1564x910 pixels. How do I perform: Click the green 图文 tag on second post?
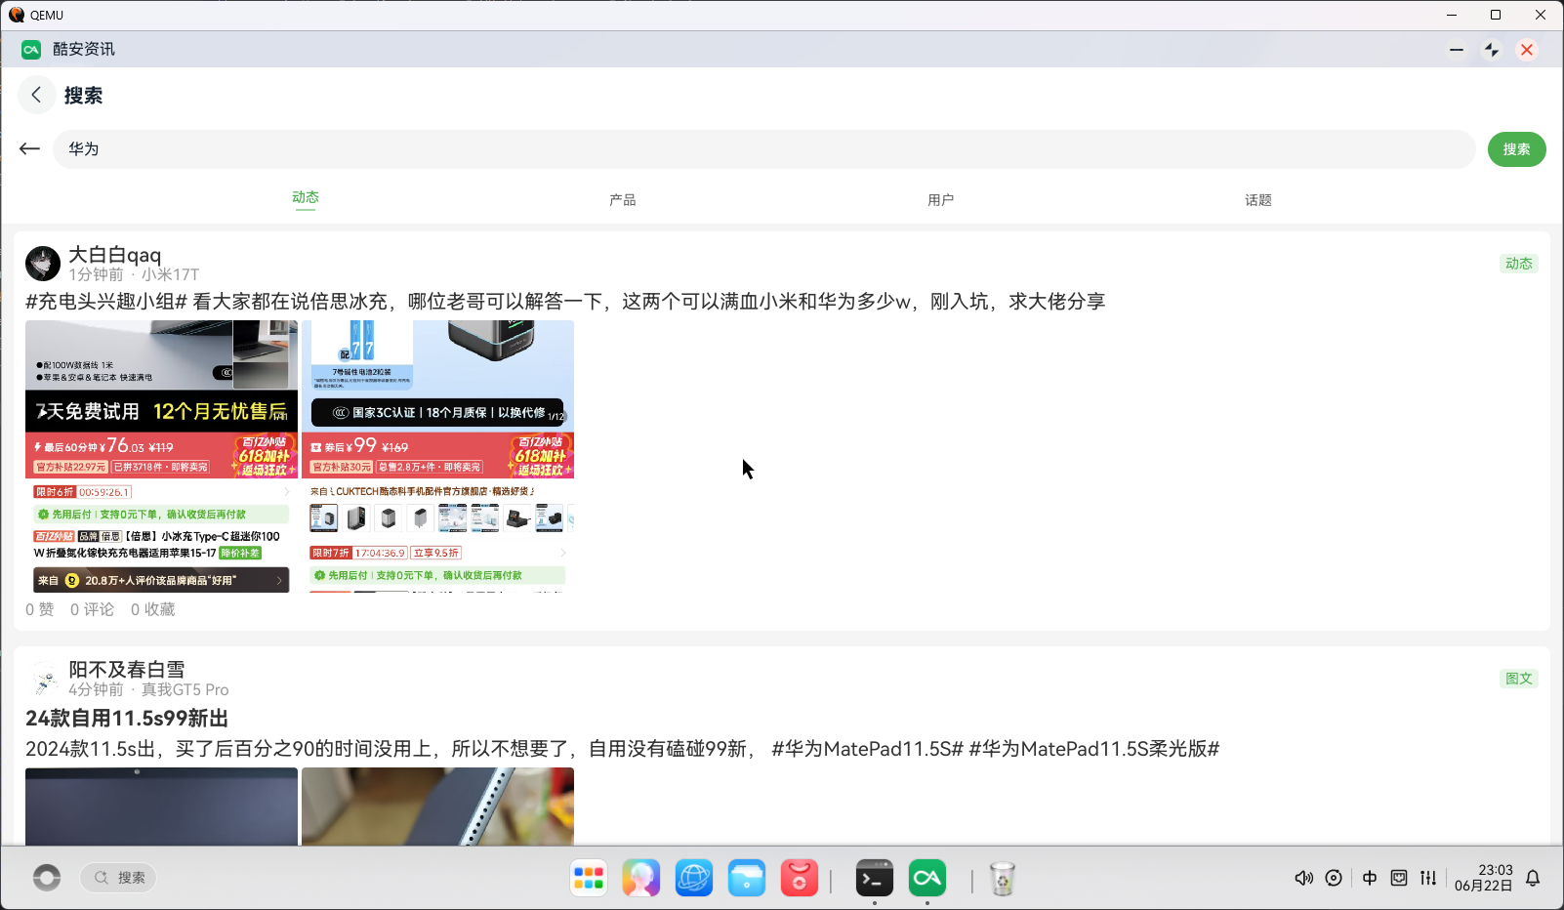pos(1519,679)
